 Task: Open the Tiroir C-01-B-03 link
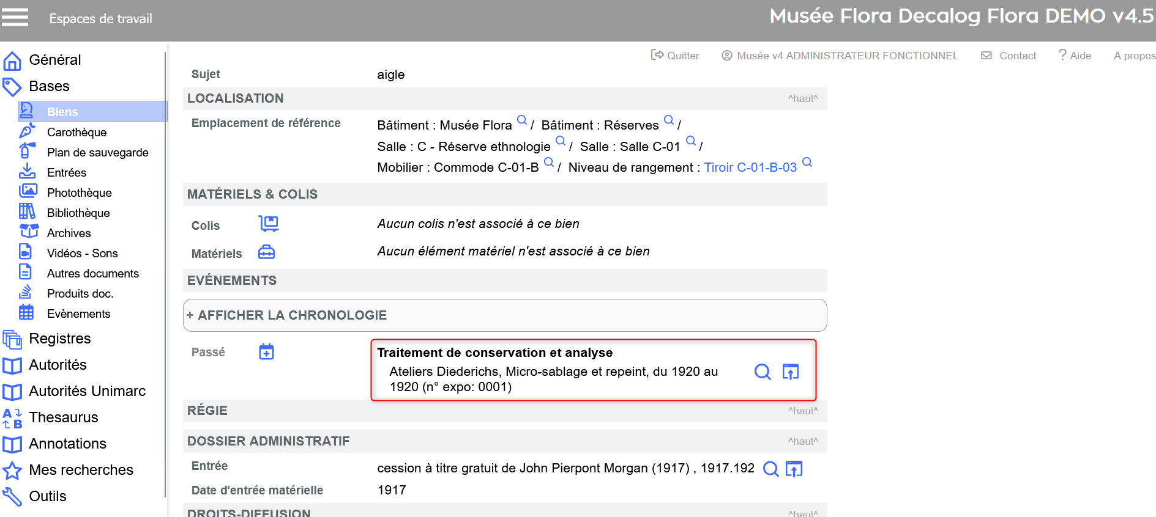pos(750,167)
